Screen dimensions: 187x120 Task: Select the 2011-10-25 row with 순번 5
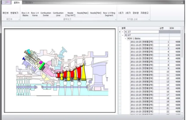coord(155,55)
